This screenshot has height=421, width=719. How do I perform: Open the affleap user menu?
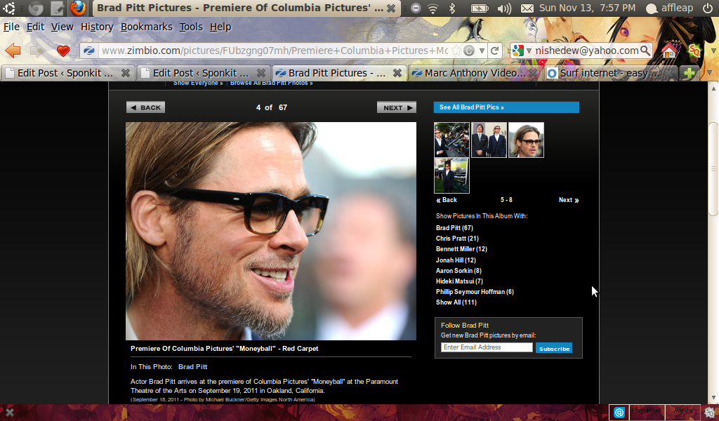coord(669,8)
